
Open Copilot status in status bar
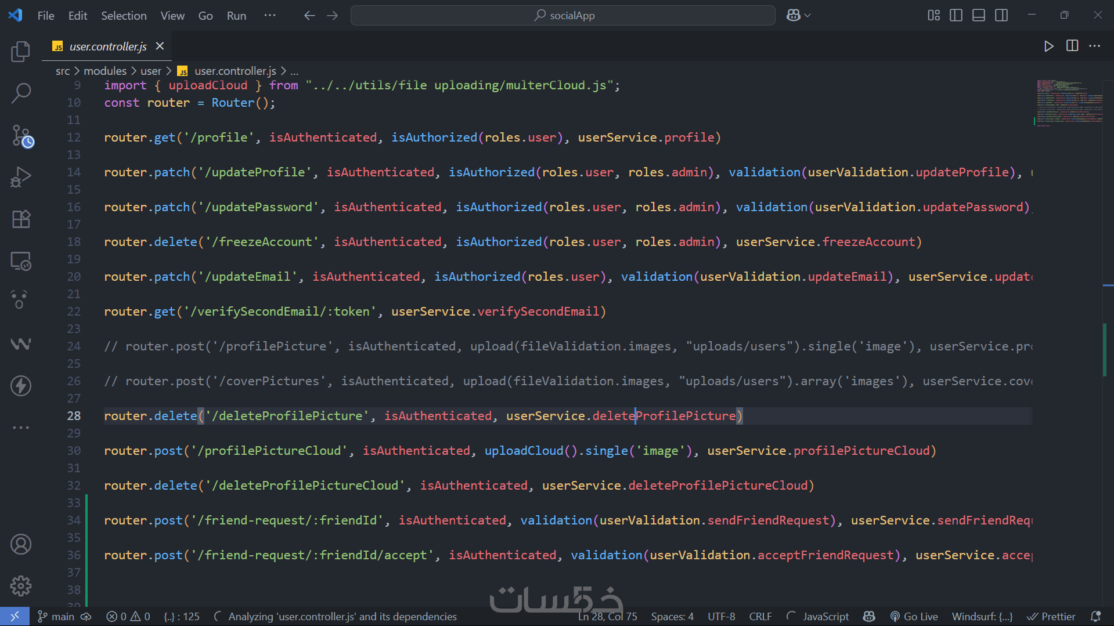coord(869,616)
